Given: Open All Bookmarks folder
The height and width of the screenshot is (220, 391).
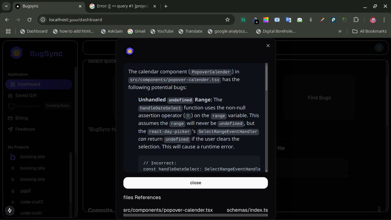Looking at the screenshot, I should (370, 31).
